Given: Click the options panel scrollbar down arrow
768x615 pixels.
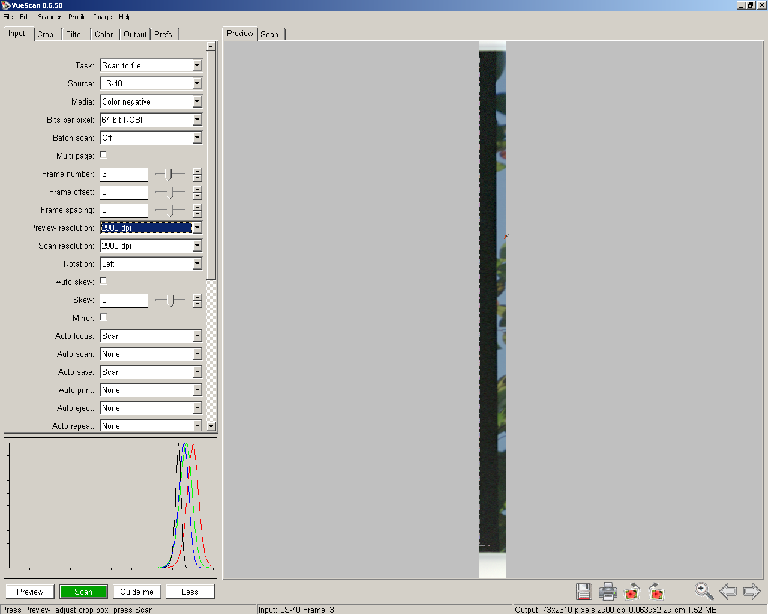Looking at the screenshot, I should pyautogui.click(x=211, y=426).
